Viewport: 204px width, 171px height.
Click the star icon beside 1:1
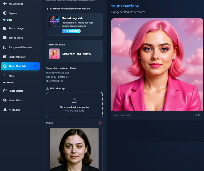pos(196,115)
